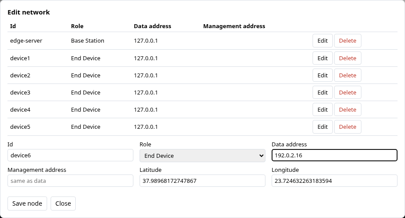
Task: Click the device1 id cell
Action: pyautogui.click(x=20, y=58)
